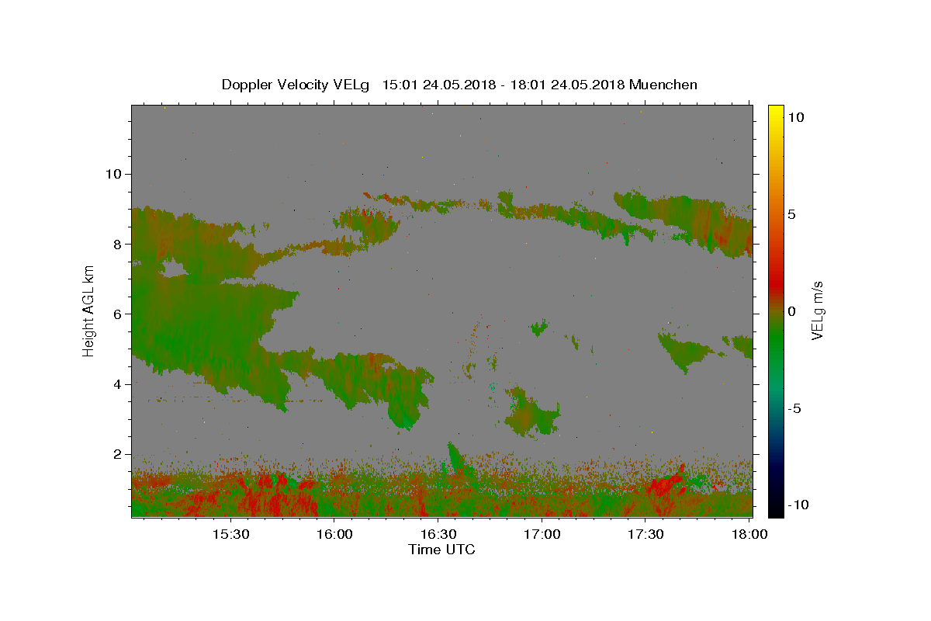Click the 'Height AGL km' axis label

[x=89, y=310]
